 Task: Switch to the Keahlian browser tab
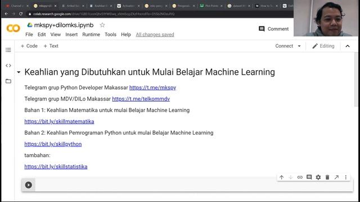pyautogui.click(x=100, y=6)
